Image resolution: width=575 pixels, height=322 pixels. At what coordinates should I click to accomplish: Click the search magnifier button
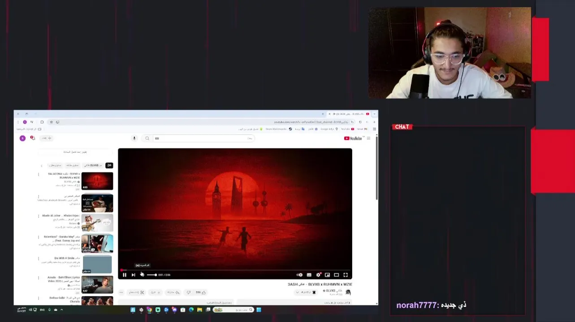coord(147,139)
